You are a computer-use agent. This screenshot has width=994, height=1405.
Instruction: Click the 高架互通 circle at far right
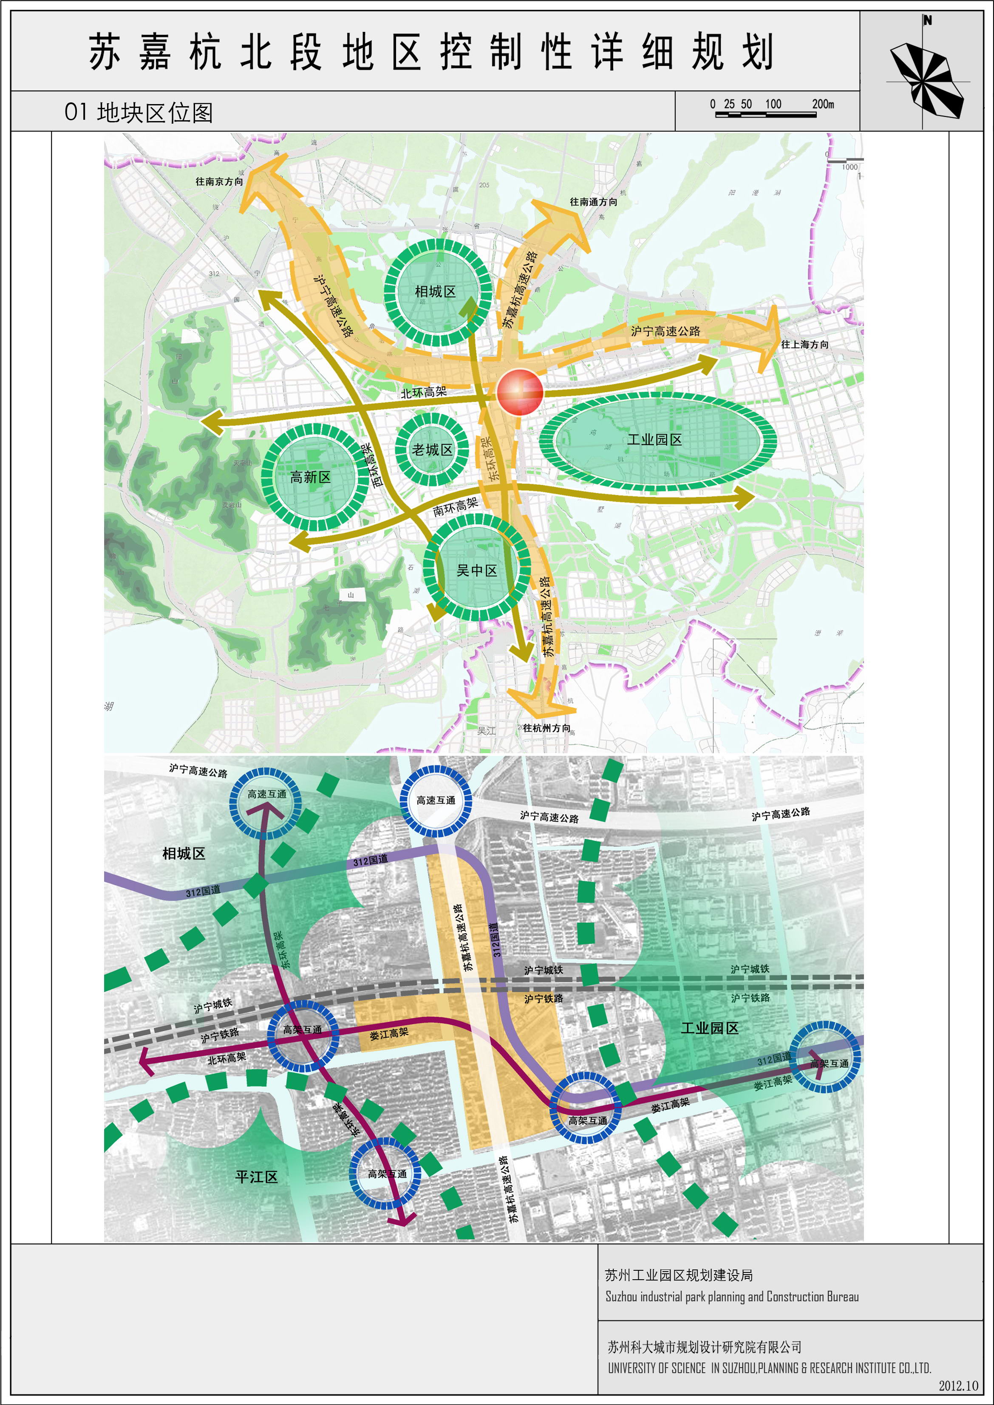click(826, 1057)
